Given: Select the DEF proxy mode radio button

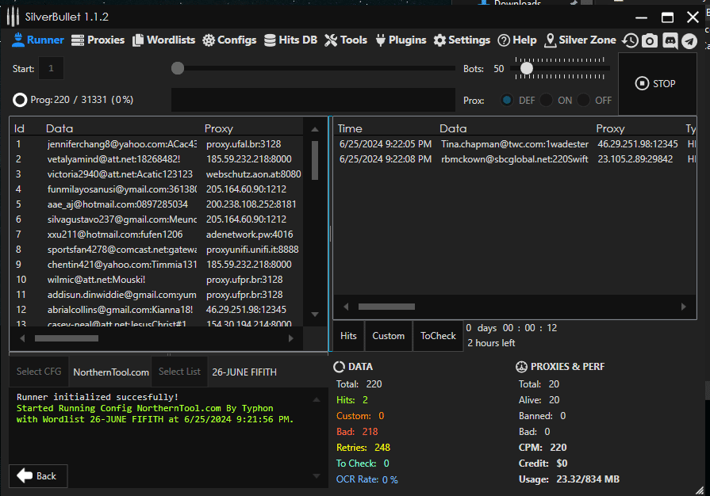Looking at the screenshot, I should [x=506, y=100].
